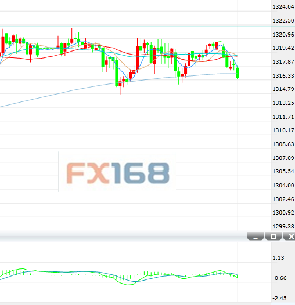Click the 1.13 indicator axis value
This screenshot has height=305, width=295.
coord(278,258)
